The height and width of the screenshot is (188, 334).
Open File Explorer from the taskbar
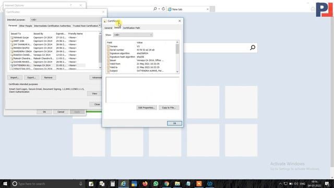177,183
